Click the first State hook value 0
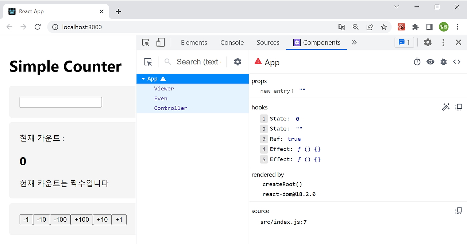 pyautogui.click(x=297, y=119)
